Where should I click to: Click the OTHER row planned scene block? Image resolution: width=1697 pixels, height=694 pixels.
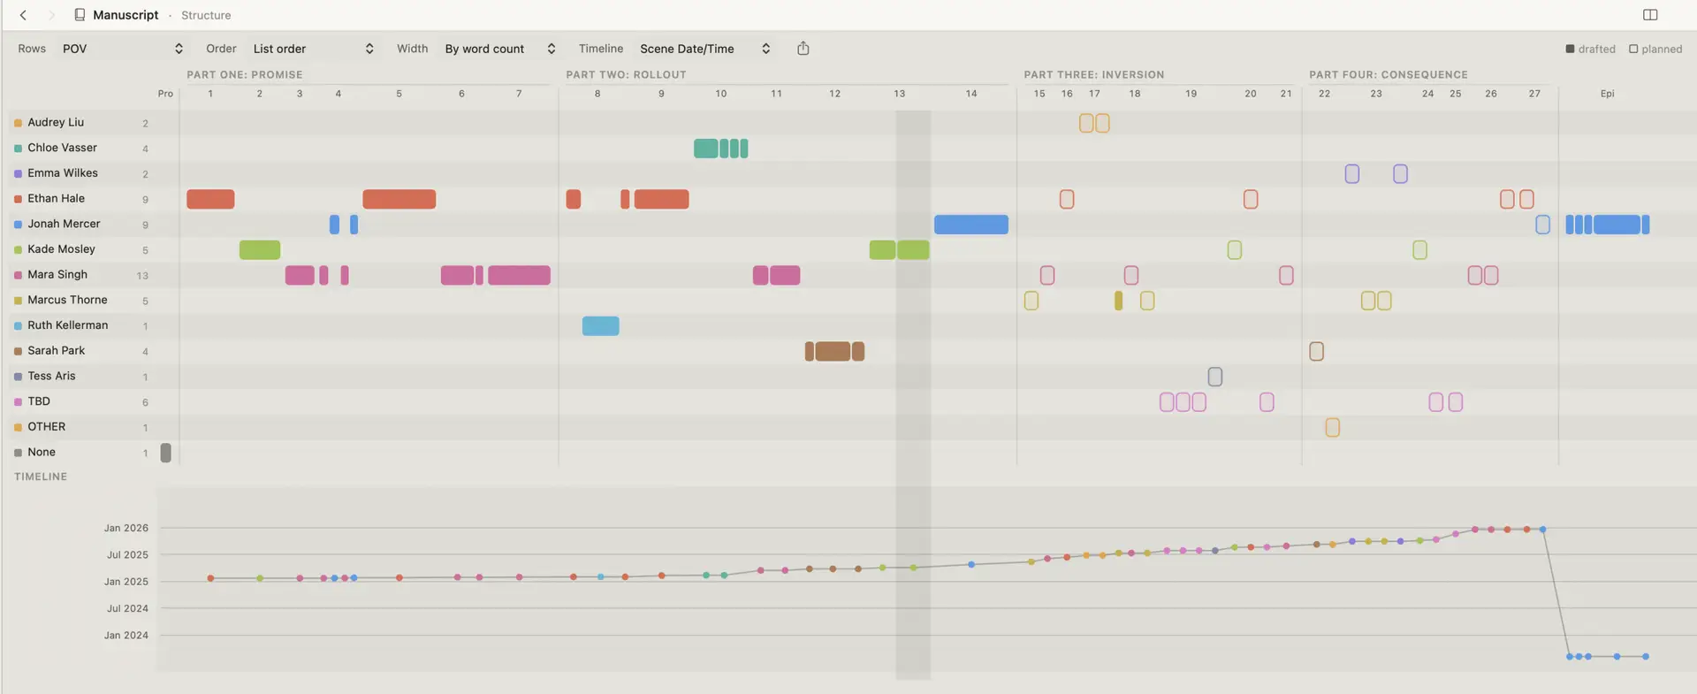tap(1333, 428)
